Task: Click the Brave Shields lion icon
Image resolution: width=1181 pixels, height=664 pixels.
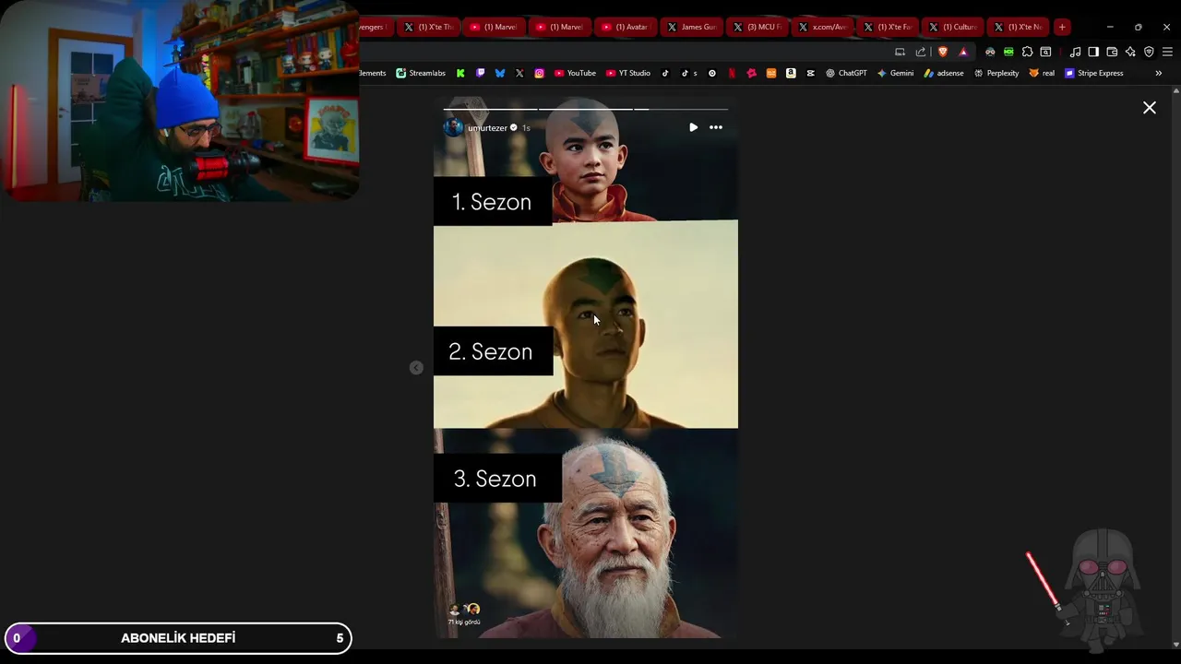Action: 942,52
